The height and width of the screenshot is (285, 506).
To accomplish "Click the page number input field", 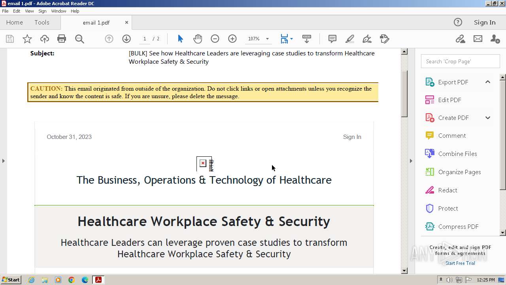I will point(145,39).
